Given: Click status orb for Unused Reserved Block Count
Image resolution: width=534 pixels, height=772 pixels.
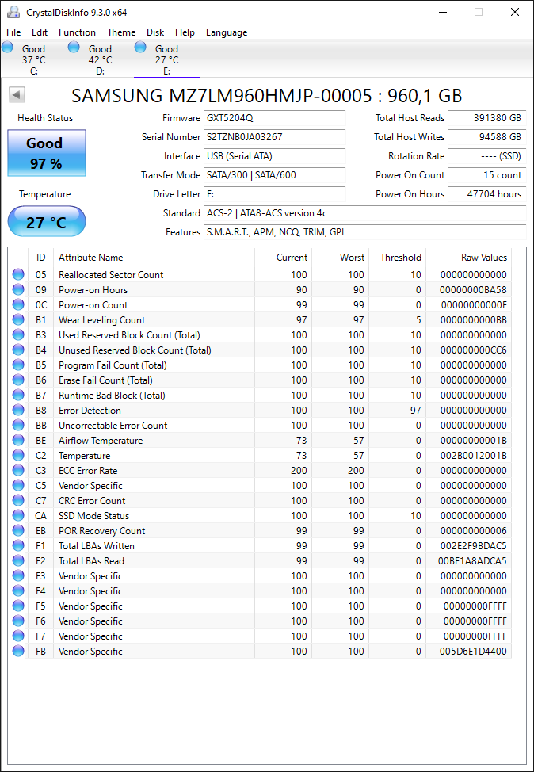Looking at the screenshot, I should coord(18,350).
